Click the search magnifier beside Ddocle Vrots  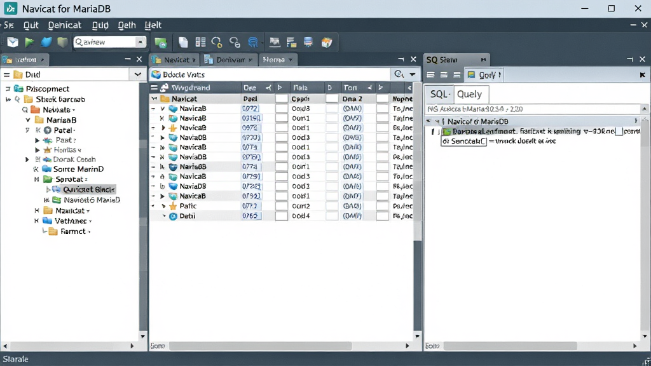[399, 74]
